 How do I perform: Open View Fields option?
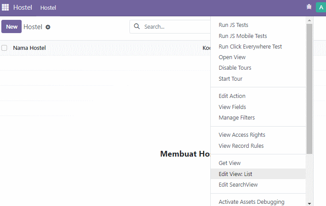[x=232, y=107]
